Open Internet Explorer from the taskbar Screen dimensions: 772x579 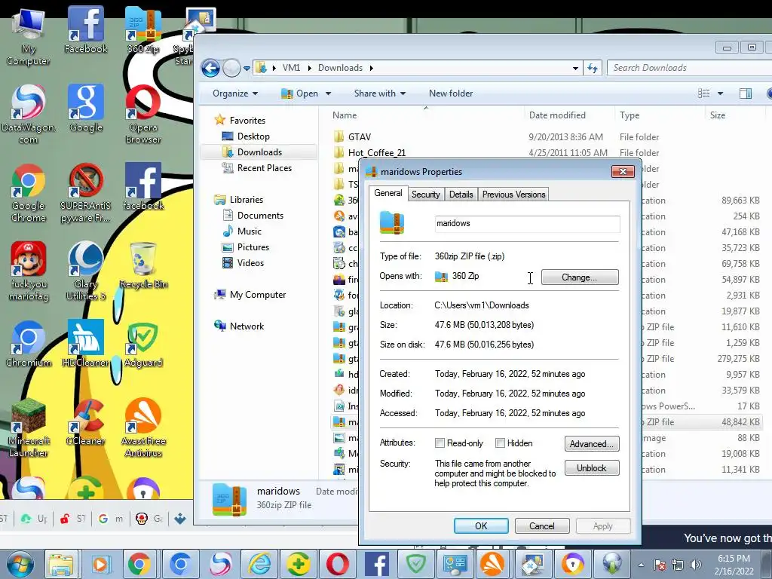pyautogui.click(x=259, y=564)
